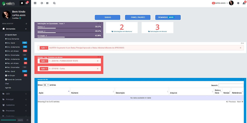Click the sidebar bottom progress bar

(8, 120)
